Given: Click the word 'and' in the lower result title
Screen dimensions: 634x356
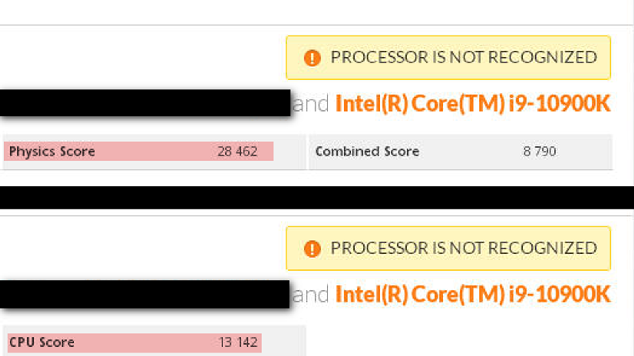Looking at the screenshot, I should 311,295.
